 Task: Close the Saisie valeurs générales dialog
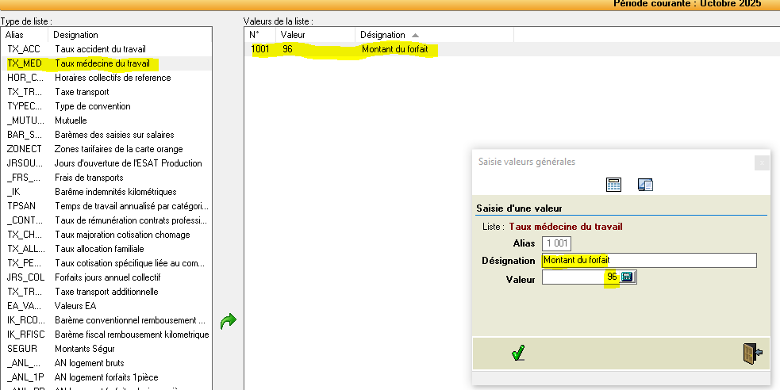click(762, 162)
